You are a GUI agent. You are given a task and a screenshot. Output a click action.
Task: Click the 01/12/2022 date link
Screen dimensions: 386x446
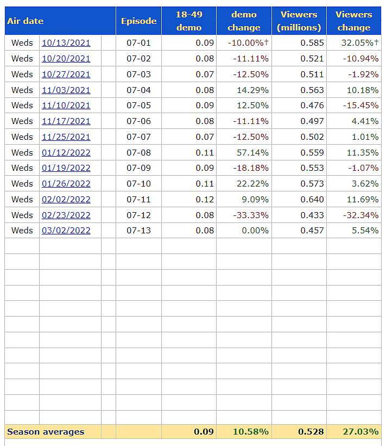[x=66, y=153]
